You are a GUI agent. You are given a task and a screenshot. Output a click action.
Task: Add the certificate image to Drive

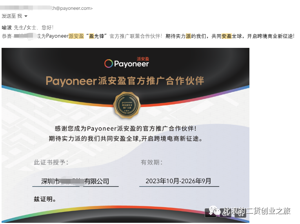pyautogui.click(x=226, y=213)
